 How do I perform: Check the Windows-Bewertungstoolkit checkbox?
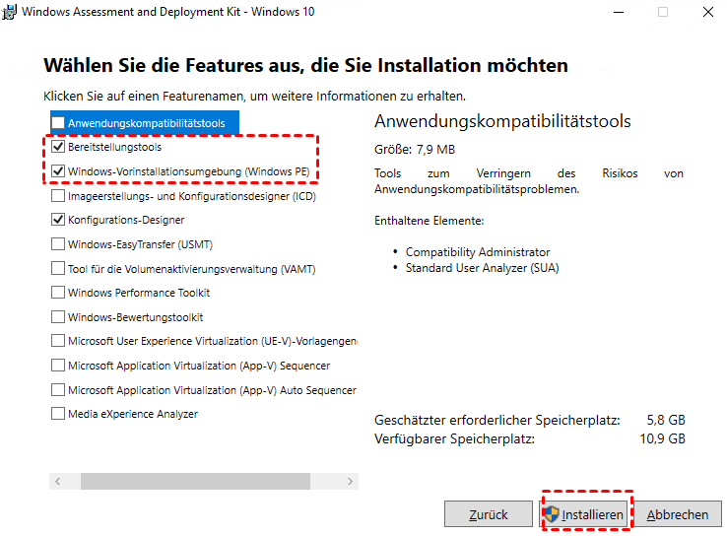(x=58, y=317)
